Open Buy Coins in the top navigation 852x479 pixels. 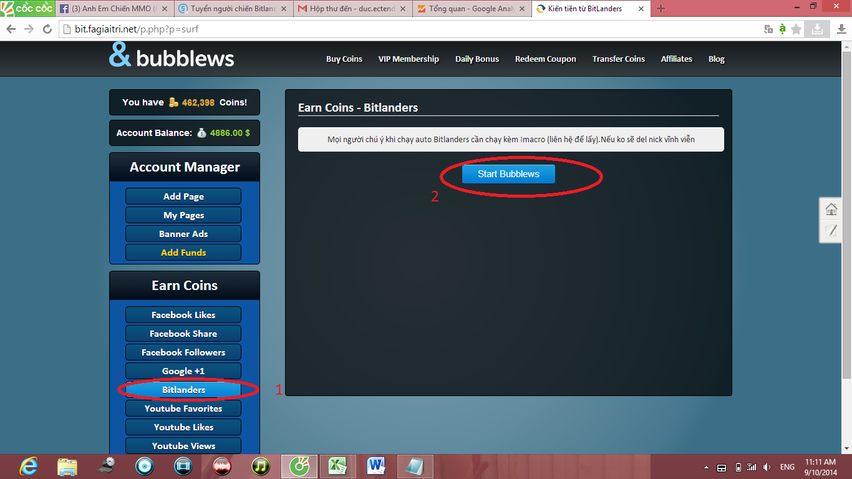click(344, 59)
